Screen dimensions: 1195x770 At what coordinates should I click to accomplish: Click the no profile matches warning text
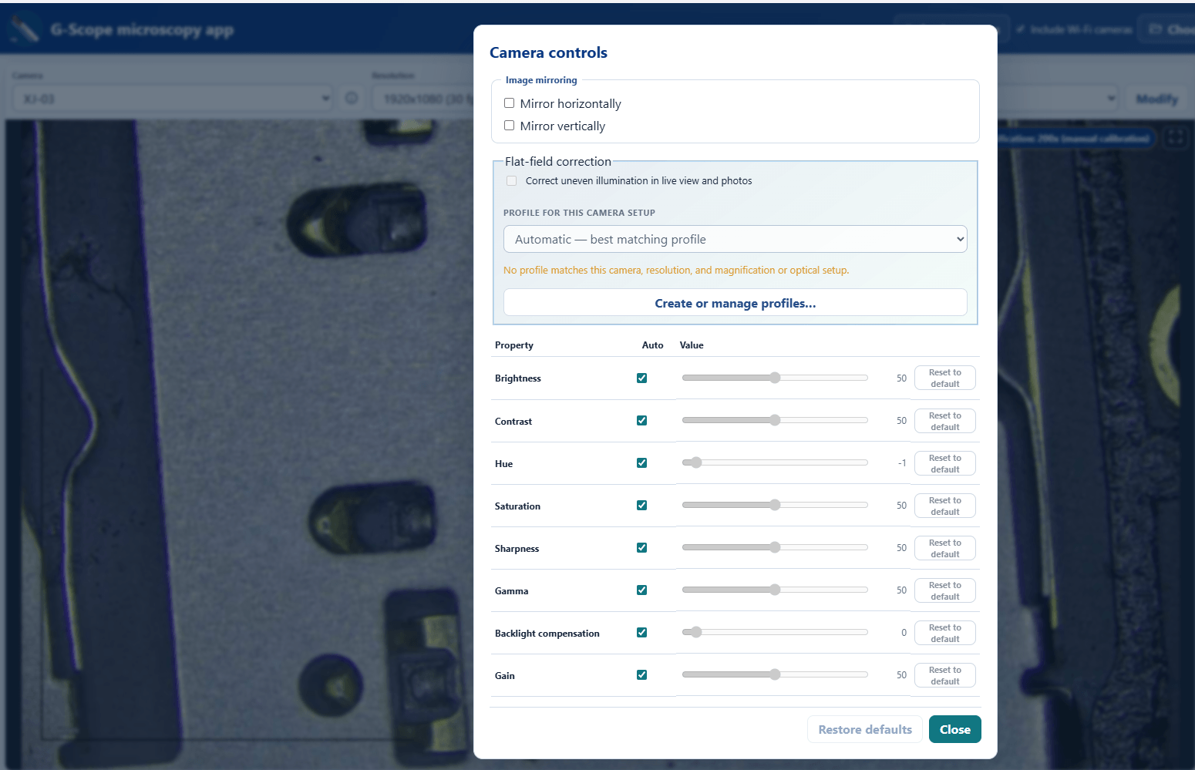tap(676, 271)
